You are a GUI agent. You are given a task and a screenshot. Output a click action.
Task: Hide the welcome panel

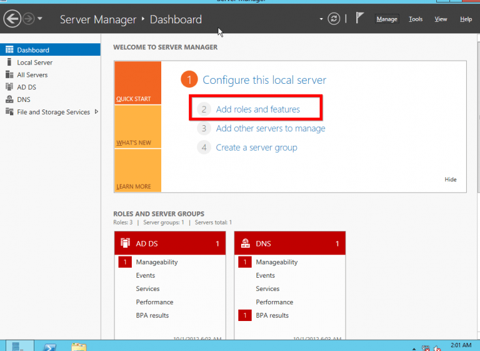point(450,180)
